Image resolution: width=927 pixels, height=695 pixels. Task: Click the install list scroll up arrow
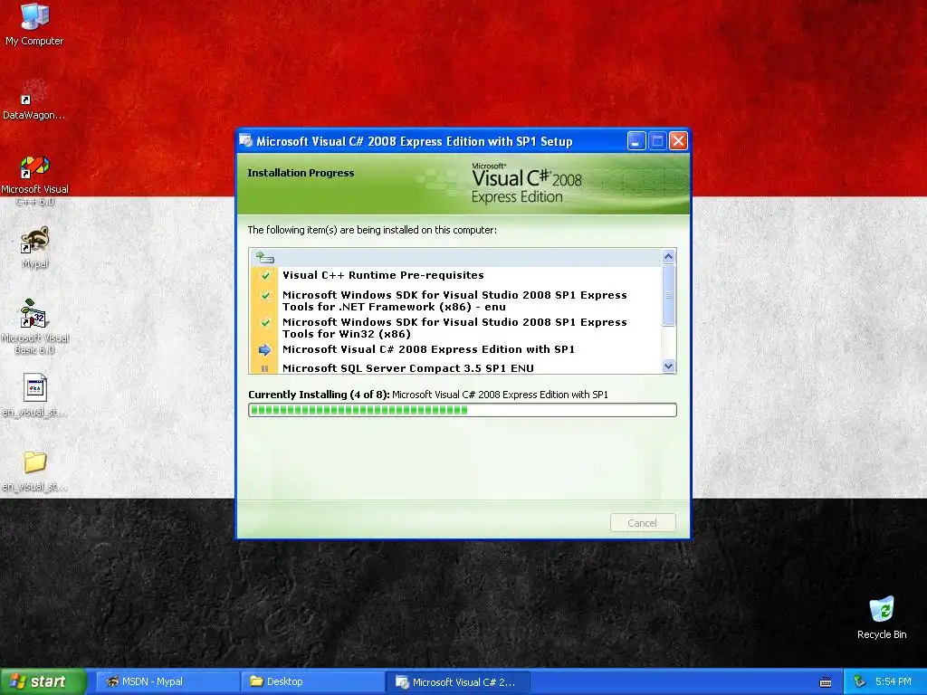point(669,256)
